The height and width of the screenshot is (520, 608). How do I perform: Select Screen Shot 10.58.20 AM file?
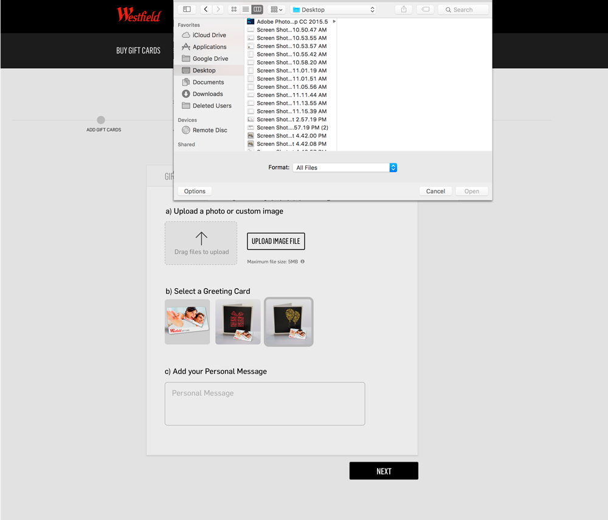tap(291, 63)
